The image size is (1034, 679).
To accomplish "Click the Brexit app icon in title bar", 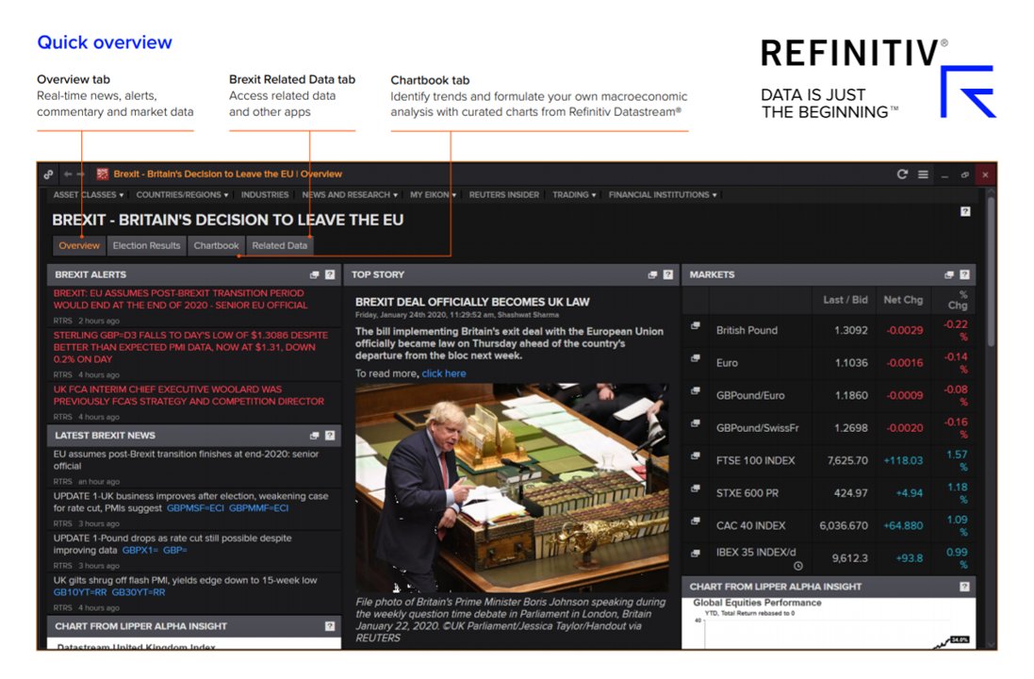I will 102,174.
